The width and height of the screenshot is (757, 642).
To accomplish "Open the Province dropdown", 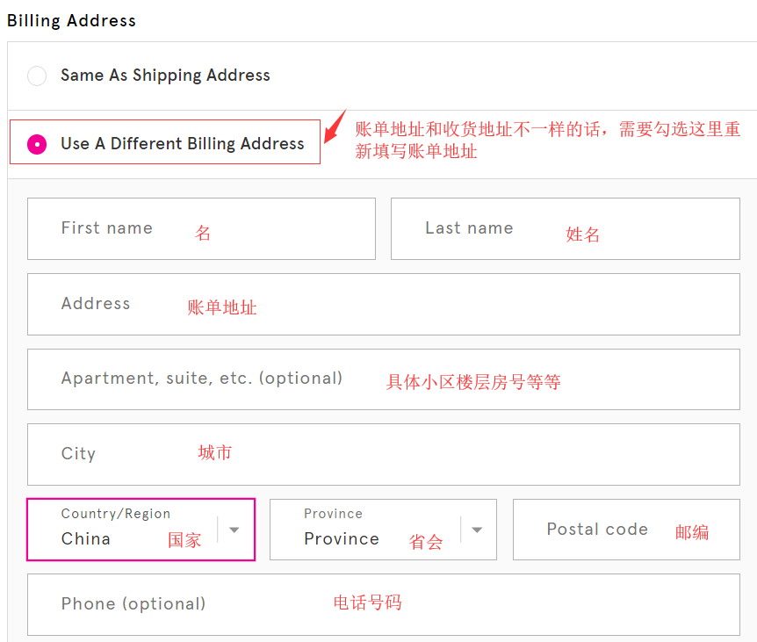I will [369, 530].
